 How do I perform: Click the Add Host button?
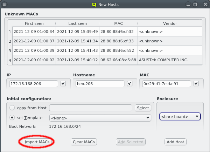(175, 142)
